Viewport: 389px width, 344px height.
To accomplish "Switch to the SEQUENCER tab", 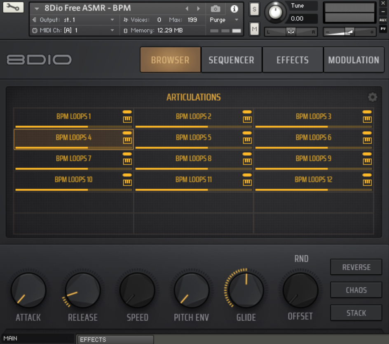I will point(232,60).
